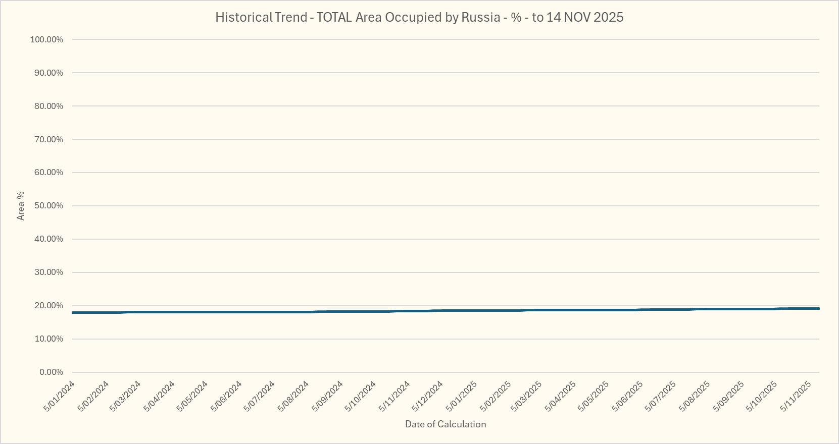Click the chart title about Russia-occupied area
Viewport: 839px width, 444px height.
[x=419, y=17]
